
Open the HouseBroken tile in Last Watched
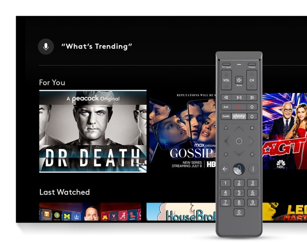click(x=181, y=212)
